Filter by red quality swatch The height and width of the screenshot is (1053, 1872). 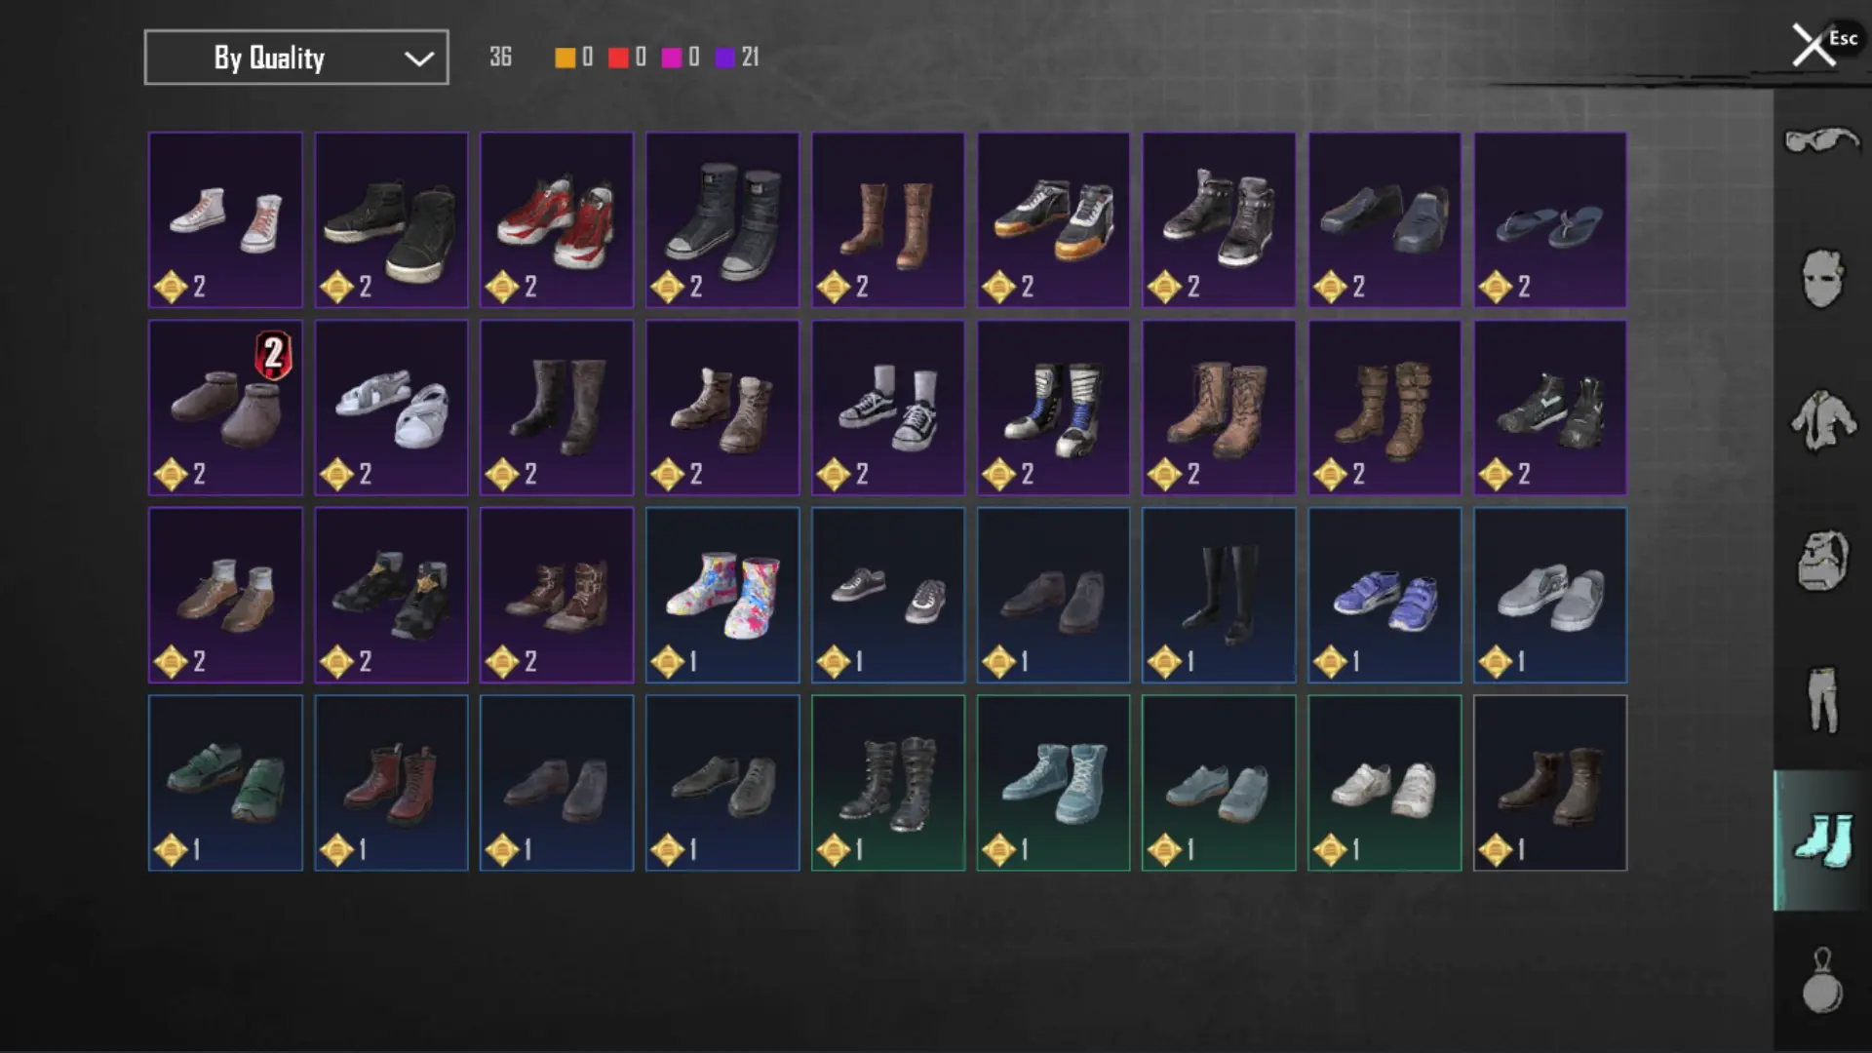(618, 58)
